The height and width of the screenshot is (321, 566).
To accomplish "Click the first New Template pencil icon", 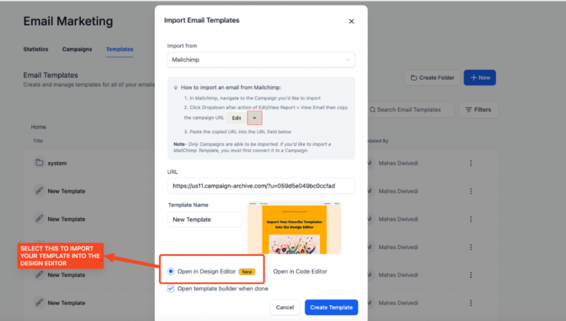I will tap(39, 190).
